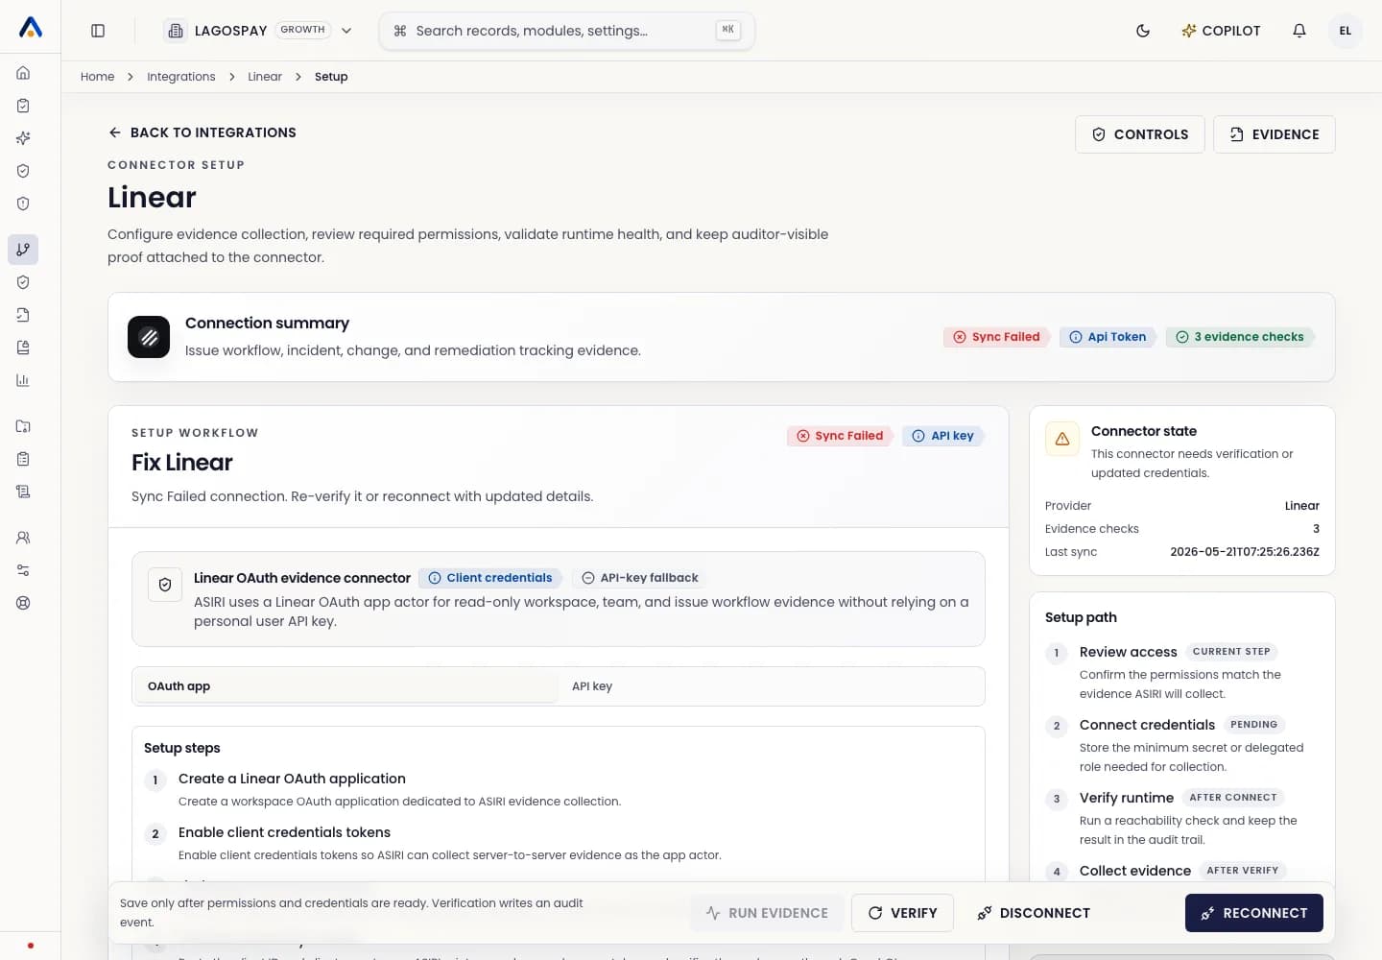Click the API-key fallback badge
The width and height of the screenshot is (1382, 960).
click(x=640, y=578)
